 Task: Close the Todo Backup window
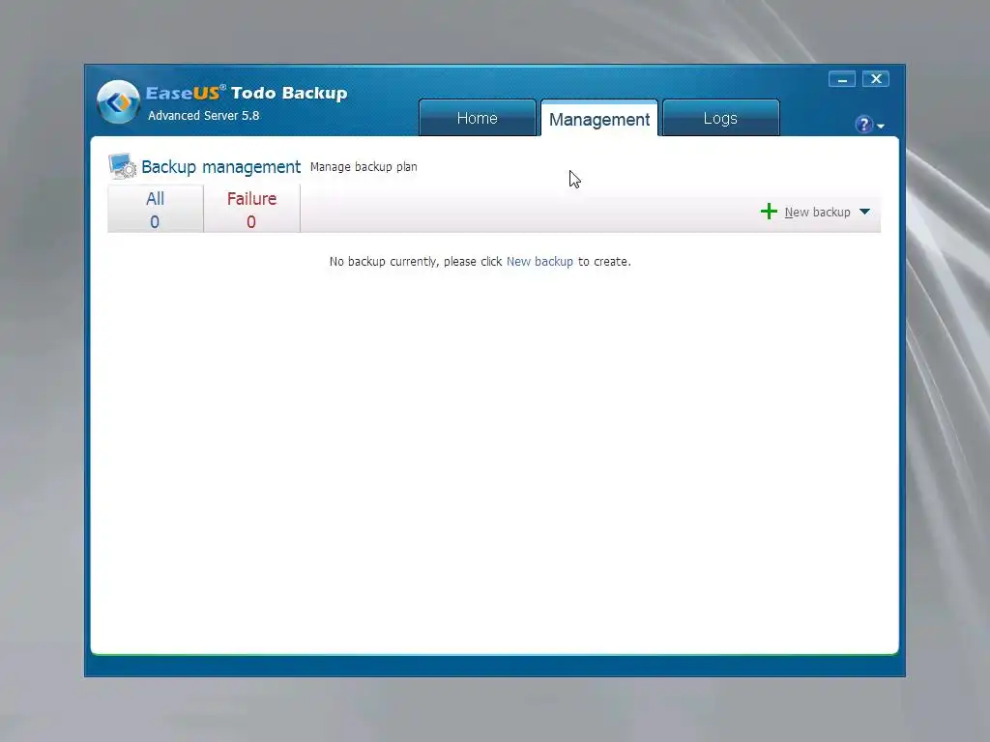(x=876, y=79)
